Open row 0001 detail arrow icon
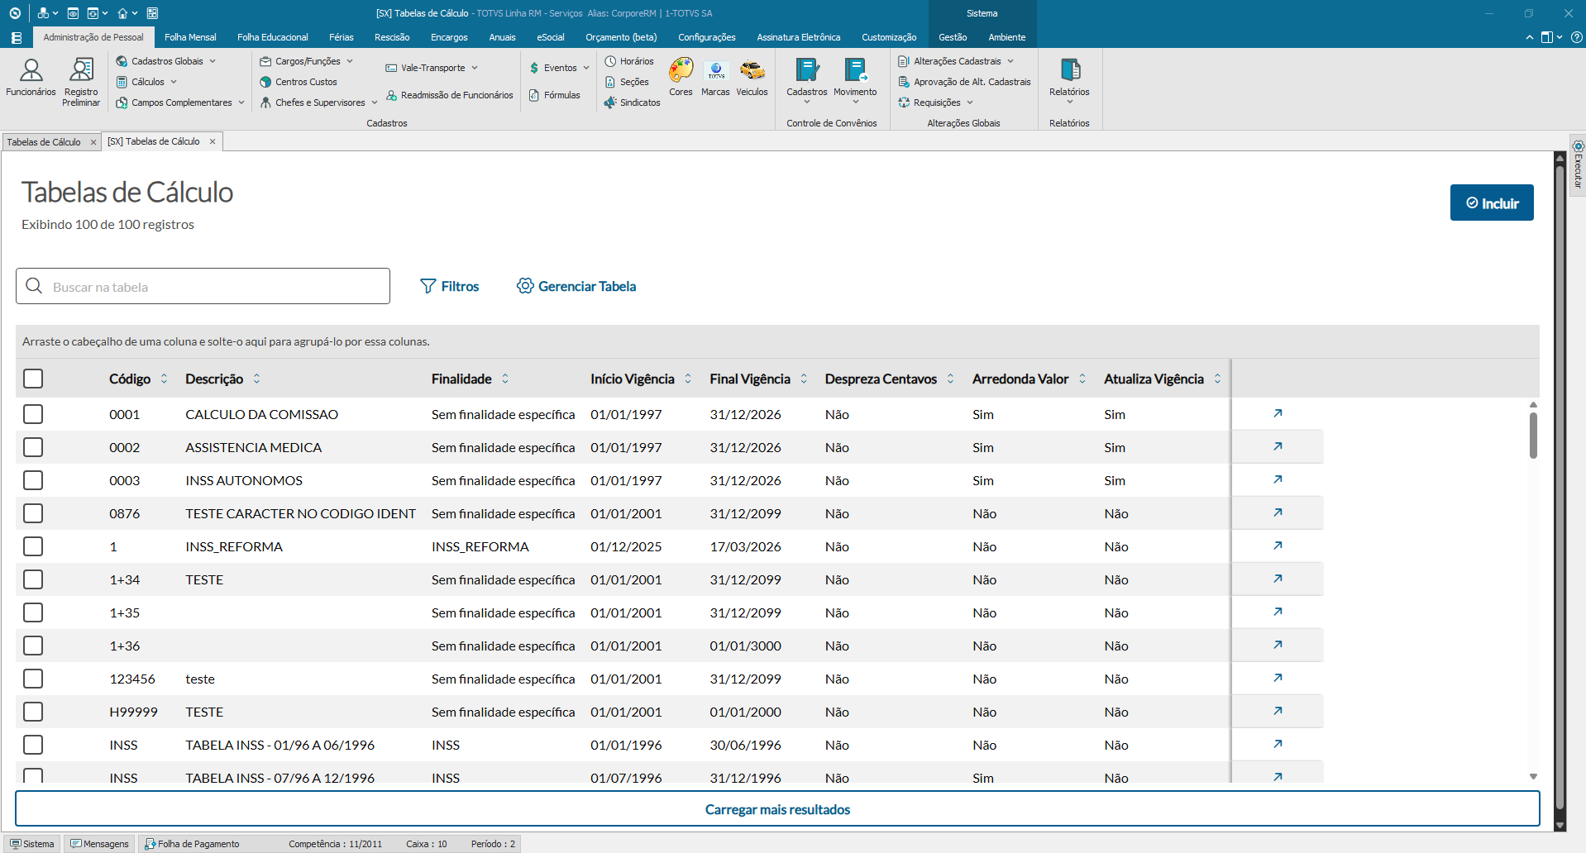Screen dimensions: 1586x853 coord(1278,413)
